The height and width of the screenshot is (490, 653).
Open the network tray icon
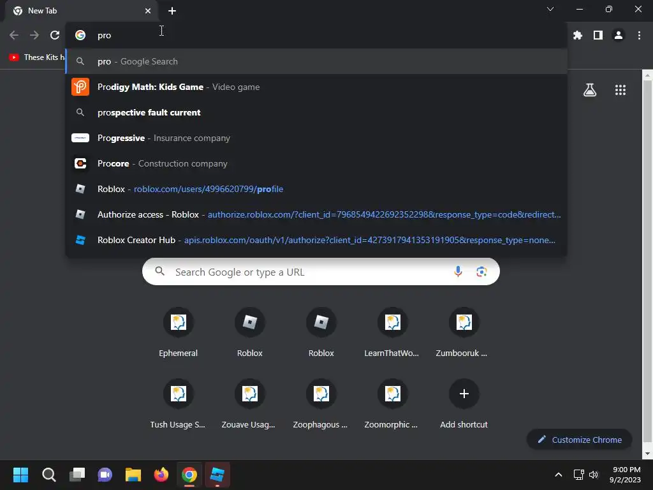[578, 475]
